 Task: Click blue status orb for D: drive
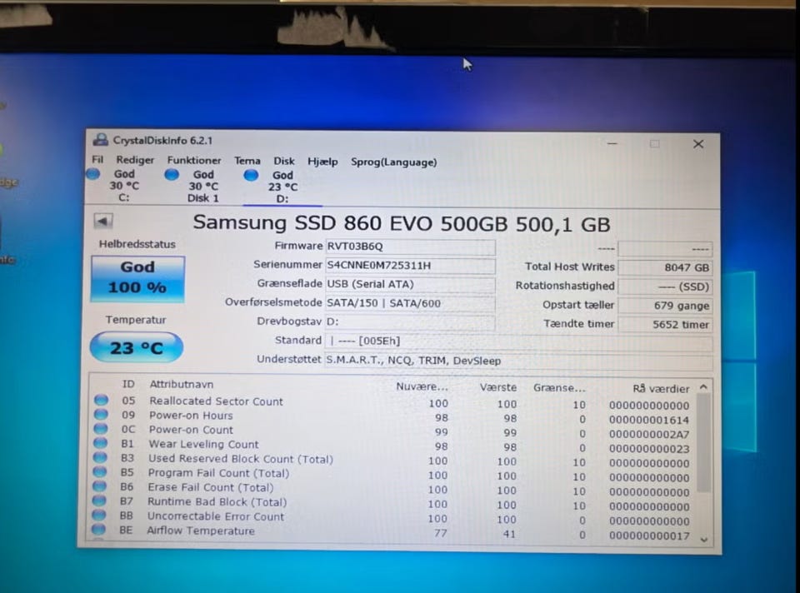tap(251, 176)
